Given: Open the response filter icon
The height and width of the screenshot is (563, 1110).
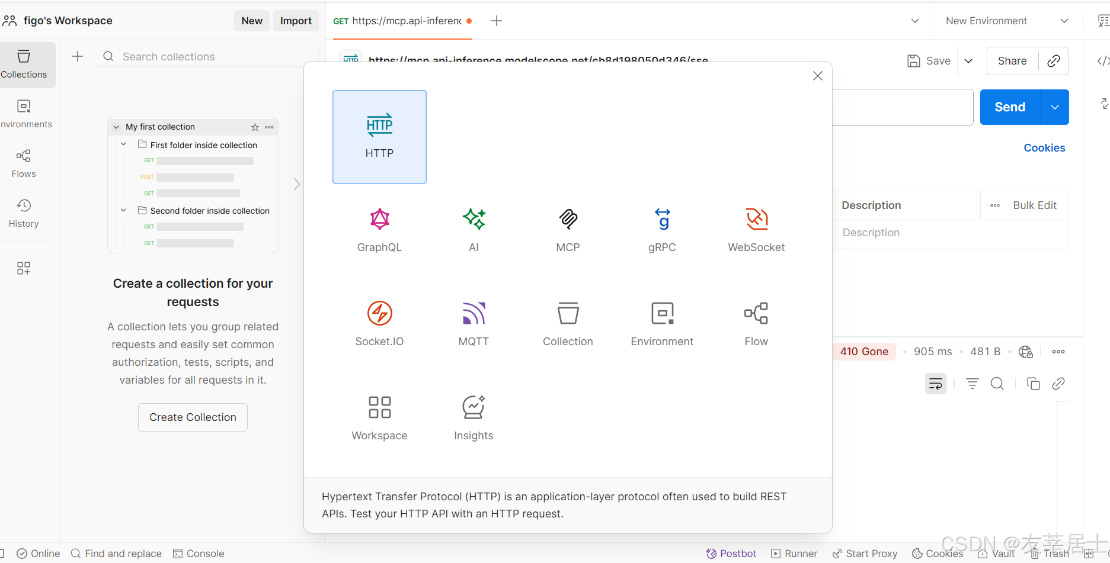Looking at the screenshot, I should tap(973, 384).
